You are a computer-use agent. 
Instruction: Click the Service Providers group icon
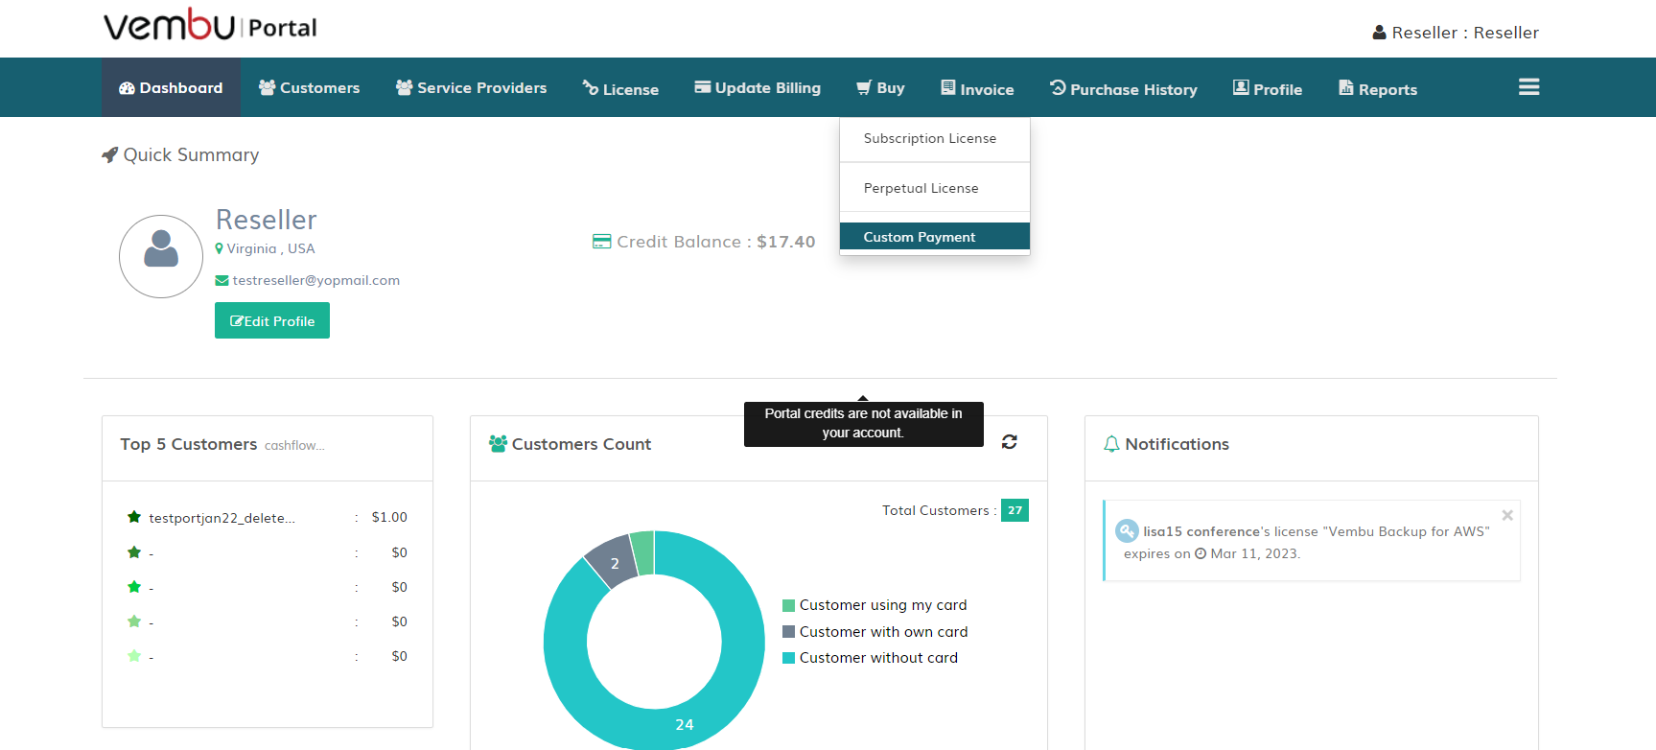(x=405, y=87)
